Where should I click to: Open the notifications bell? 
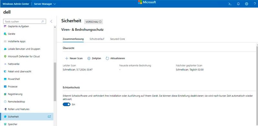click(238, 4)
